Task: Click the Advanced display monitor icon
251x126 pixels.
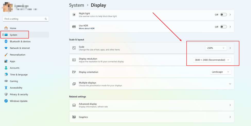Action: click(x=74, y=105)
